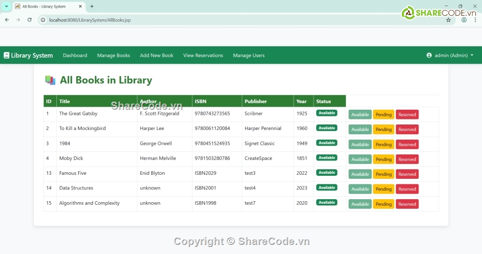The width and height of the screenshot is (482, 254).
Task: Close the All Books browser tab
Action: [x=80, y=7]
